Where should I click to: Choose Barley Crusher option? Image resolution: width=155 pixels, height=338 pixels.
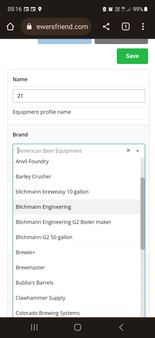tap(77, 177)
